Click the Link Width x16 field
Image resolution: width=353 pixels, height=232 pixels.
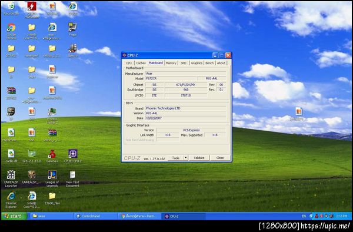click(x=168, y=135)
